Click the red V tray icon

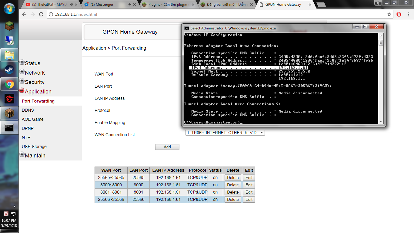tap(6, 214)
